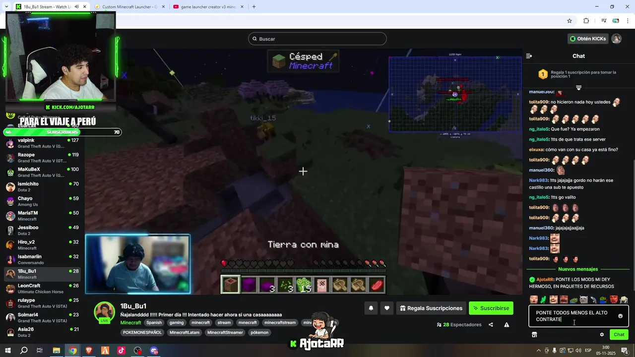Open the volume control in system tray
This screenshot has width=635, height=357.
[x=578, y=351]
